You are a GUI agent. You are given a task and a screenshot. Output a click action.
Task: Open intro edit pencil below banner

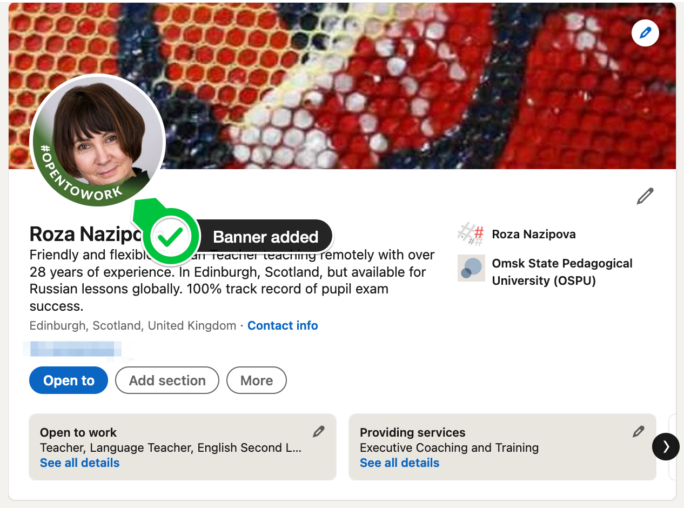pos(645,196)
